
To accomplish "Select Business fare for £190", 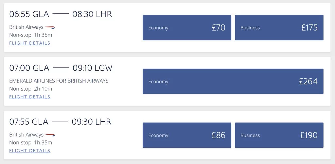I will click(x=279, y=135).
